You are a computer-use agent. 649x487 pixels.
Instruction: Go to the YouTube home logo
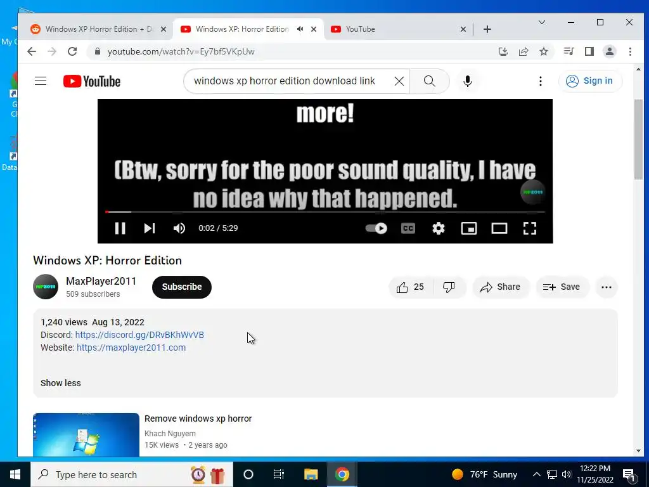coord(92,81)
